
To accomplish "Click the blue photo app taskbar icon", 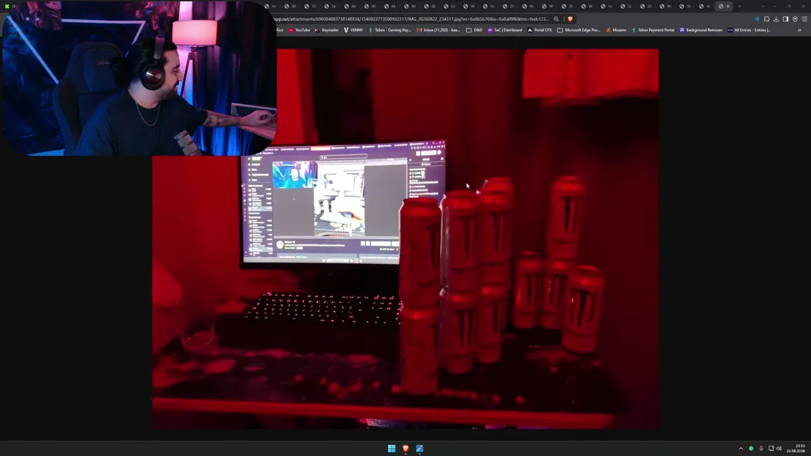I will [419, 448].
